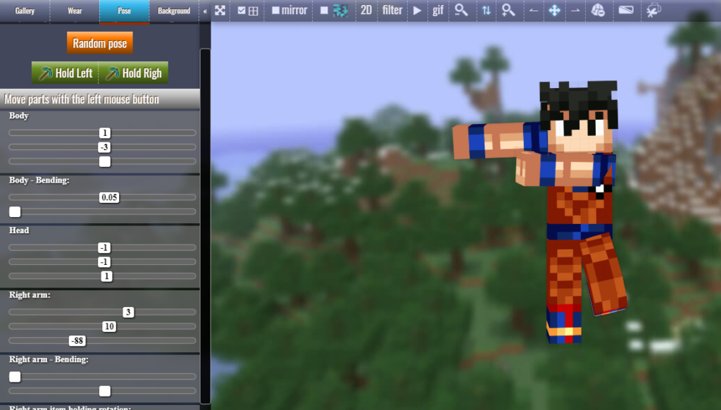Image resolution: width=721 pixels, height=410 pixels.
Task: Adjust the Head slider showing 1
Action: click(x=106, y=276)
